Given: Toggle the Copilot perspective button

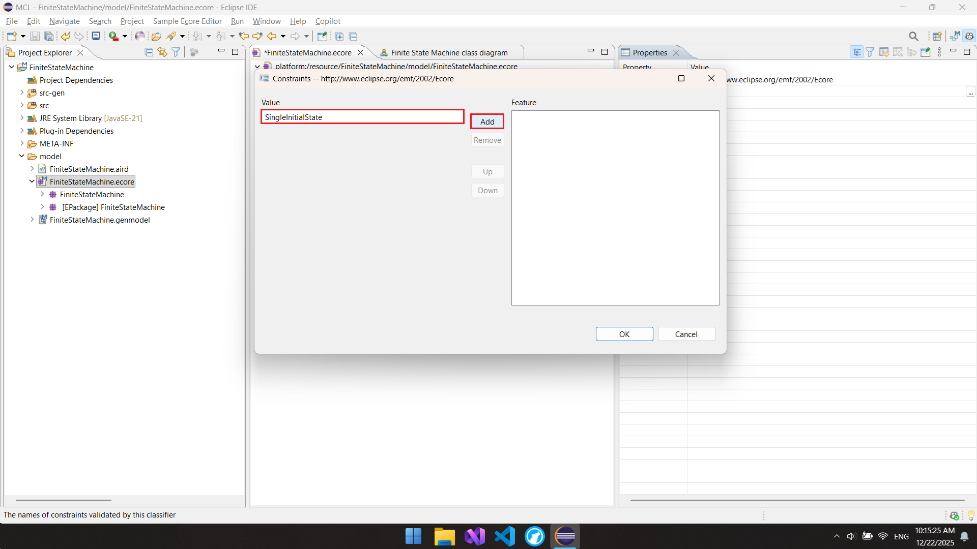Looking at the screenshot, I should [969, 37].
